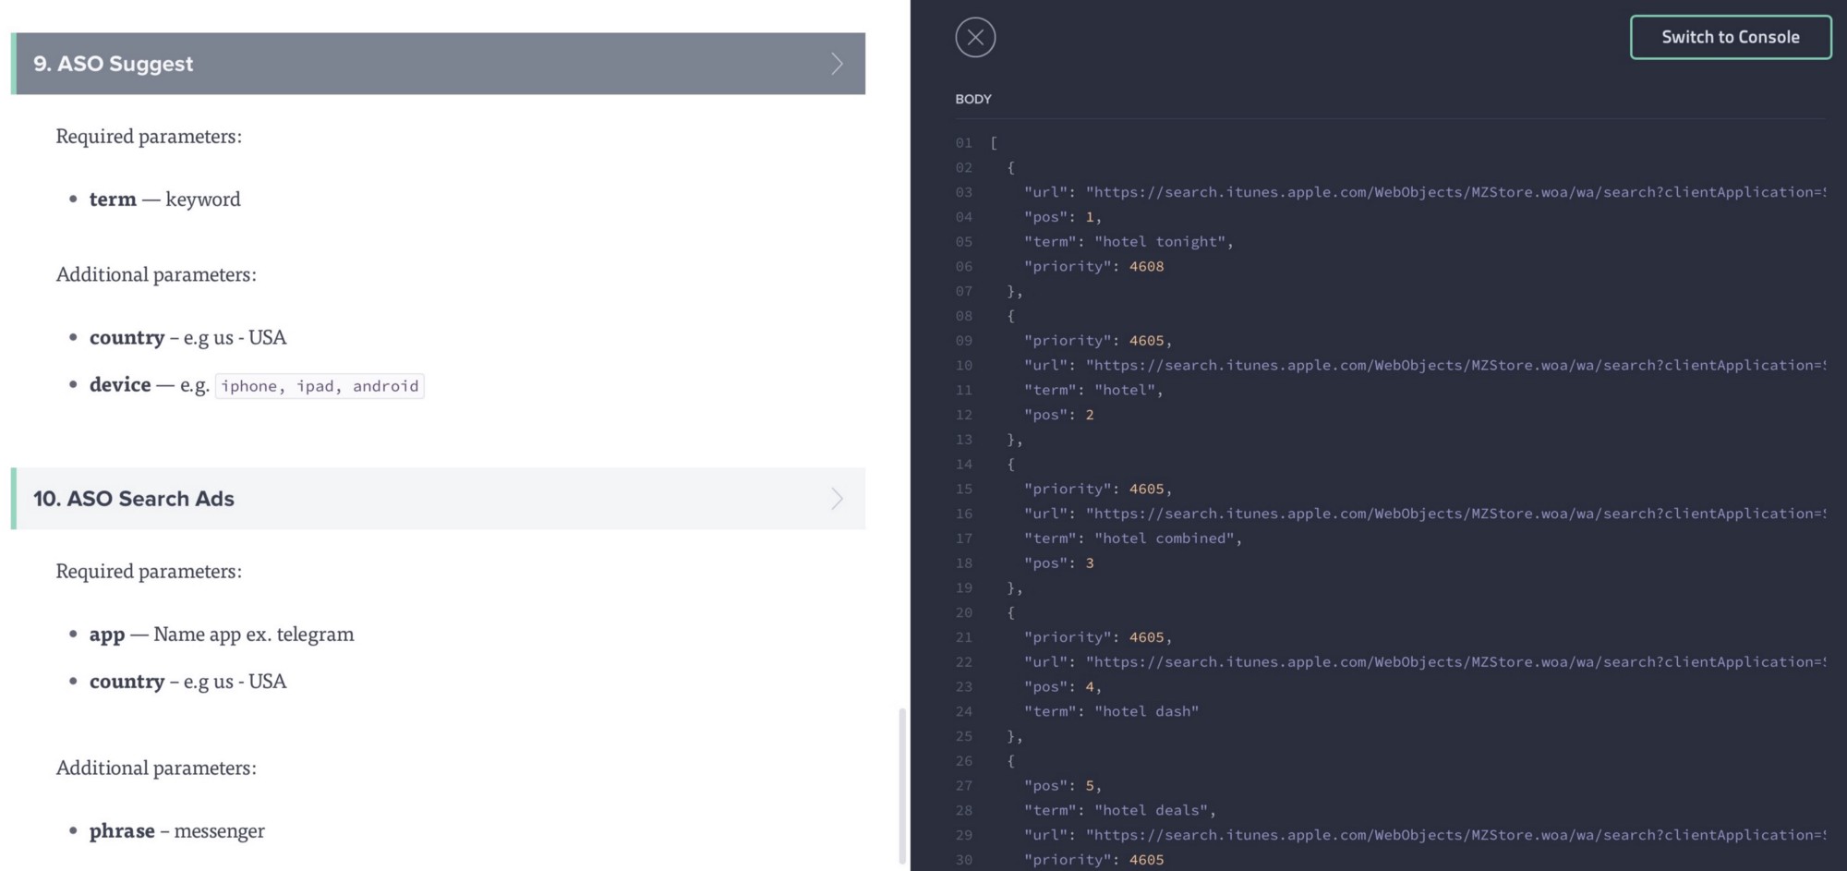Click the 'iphone, ipad, android' inline code box
The height and width of the screenshot is (871, 1847).
pos(320,386)
